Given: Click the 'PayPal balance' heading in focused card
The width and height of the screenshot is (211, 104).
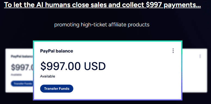Looking at the screenshot, I should pos(57,51).
